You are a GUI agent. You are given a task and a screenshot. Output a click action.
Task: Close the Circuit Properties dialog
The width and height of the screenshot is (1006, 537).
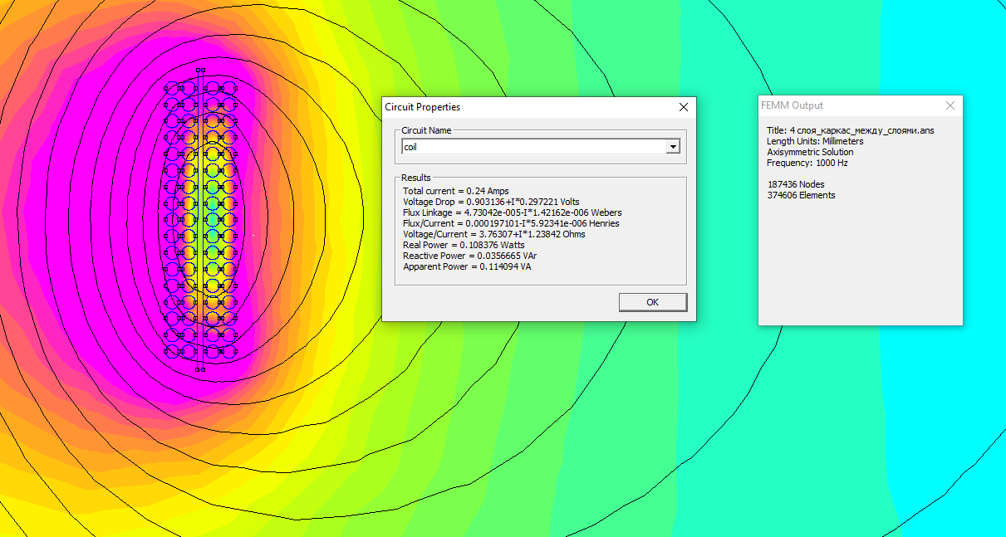[684, 107]
